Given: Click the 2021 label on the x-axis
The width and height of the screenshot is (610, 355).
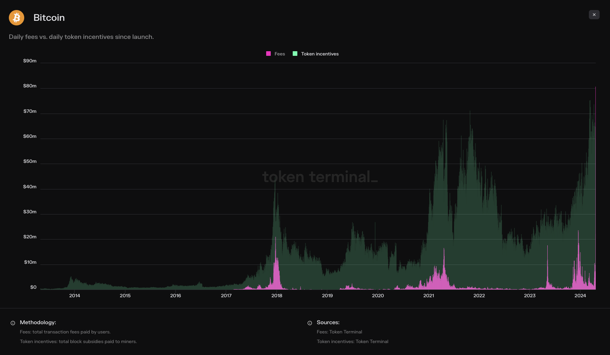Looking at the screenshot, I should tap(428, 296).
